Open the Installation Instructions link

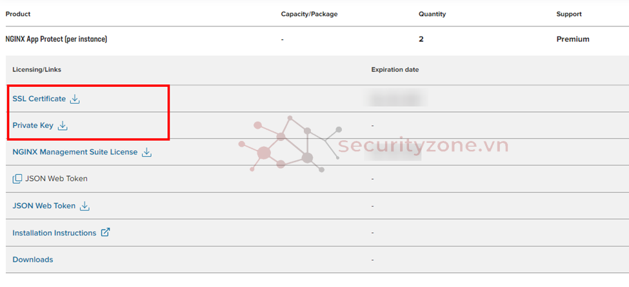54,233
